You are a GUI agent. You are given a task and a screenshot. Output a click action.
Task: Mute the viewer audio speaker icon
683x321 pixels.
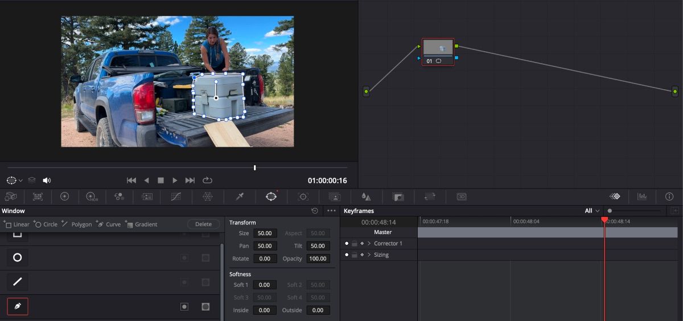pos(47,180)
